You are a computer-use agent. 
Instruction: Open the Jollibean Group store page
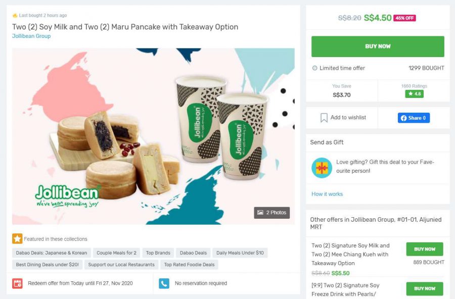(x=30, y=36)
